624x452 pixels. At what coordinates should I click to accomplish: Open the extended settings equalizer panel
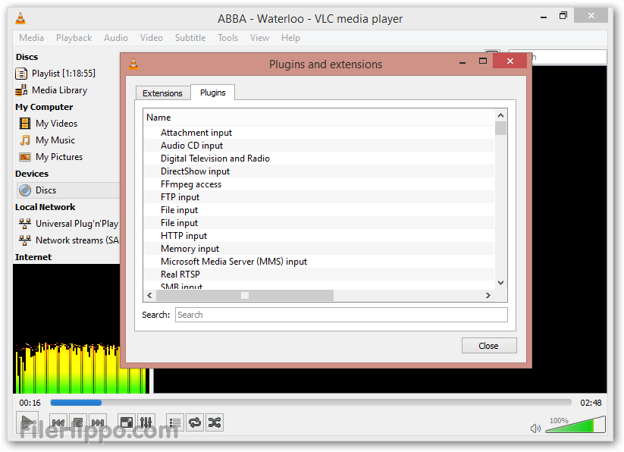[146, 422]
